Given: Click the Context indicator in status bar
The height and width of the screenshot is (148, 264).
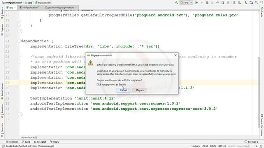Looking at the screenshot, I should point(238,146).
